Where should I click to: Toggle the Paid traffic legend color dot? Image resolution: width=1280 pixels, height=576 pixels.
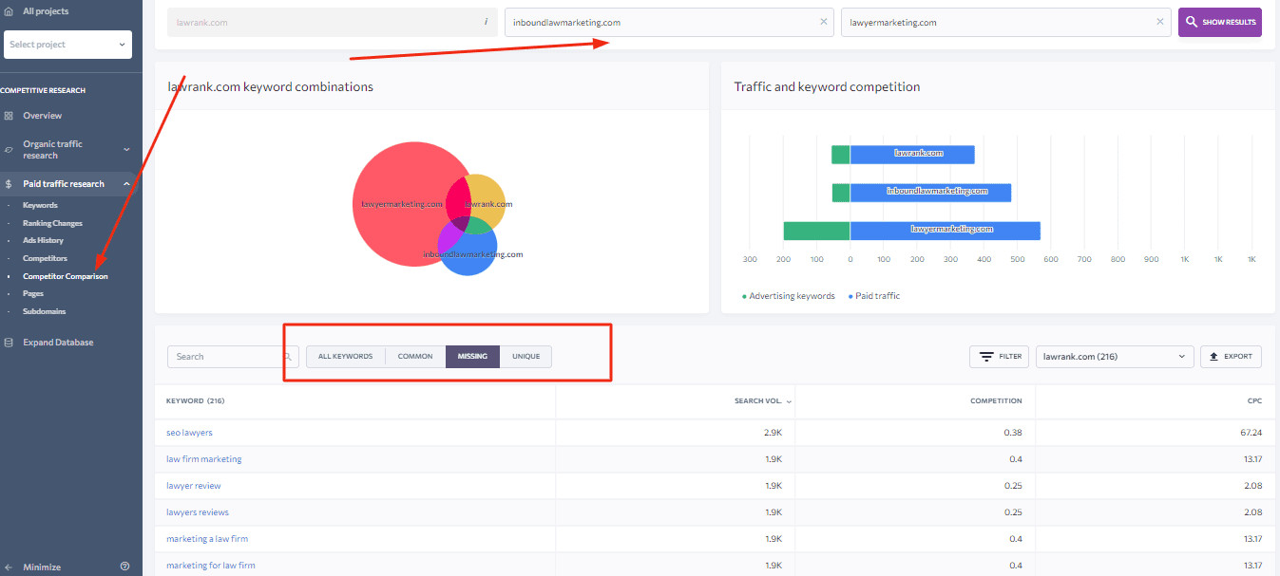point(850,296)
